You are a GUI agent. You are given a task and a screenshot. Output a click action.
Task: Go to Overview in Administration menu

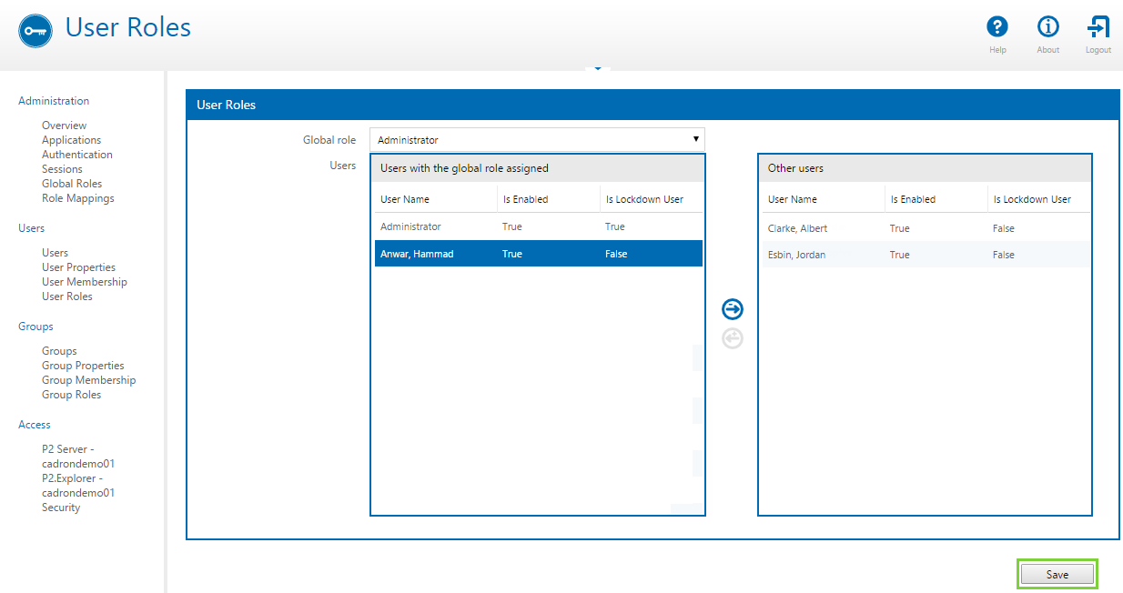click(x=64, y=126)
